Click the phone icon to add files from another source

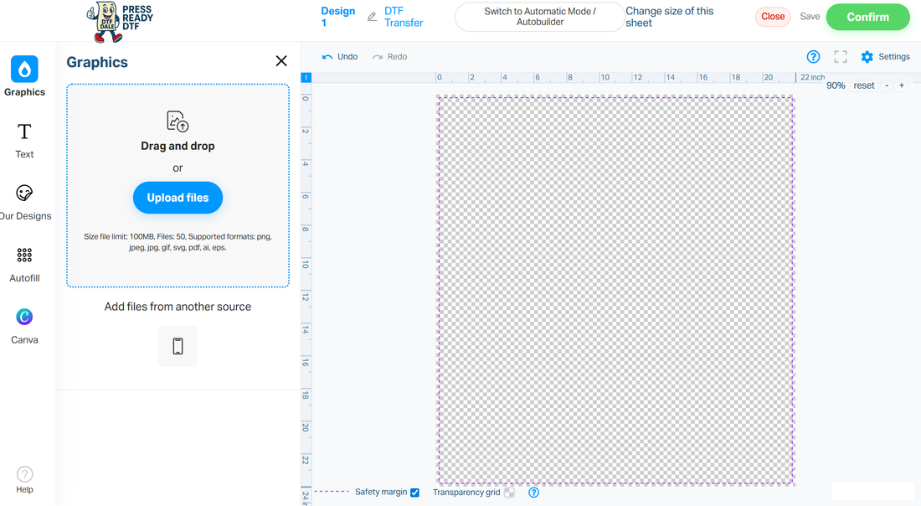[x=178, y=346]
